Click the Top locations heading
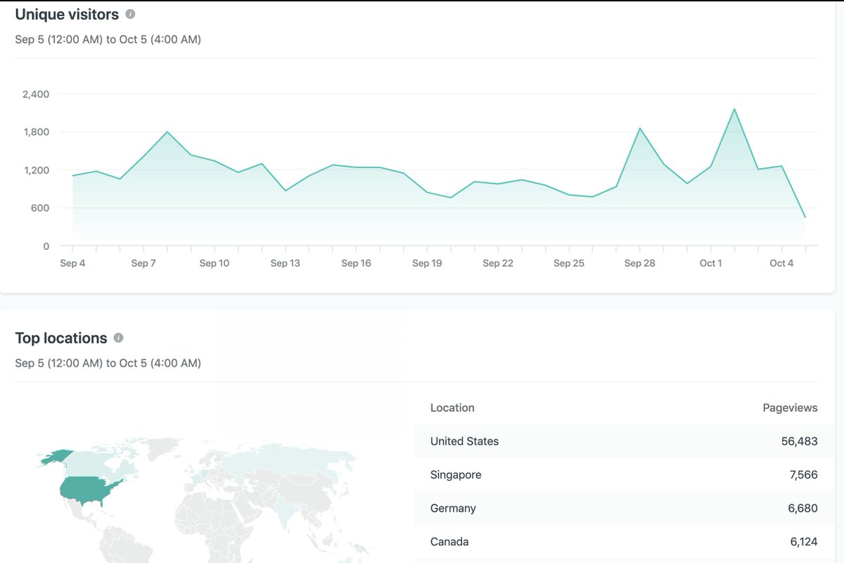Image resolution: width=844 pixels, height=563 pixels. (x=63, y=337)
